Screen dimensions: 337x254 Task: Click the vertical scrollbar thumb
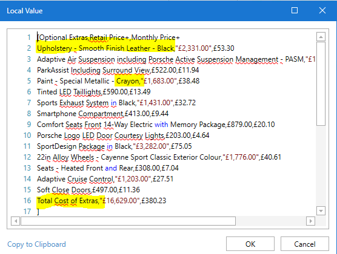pyautogui.click(x=321, y=83)
